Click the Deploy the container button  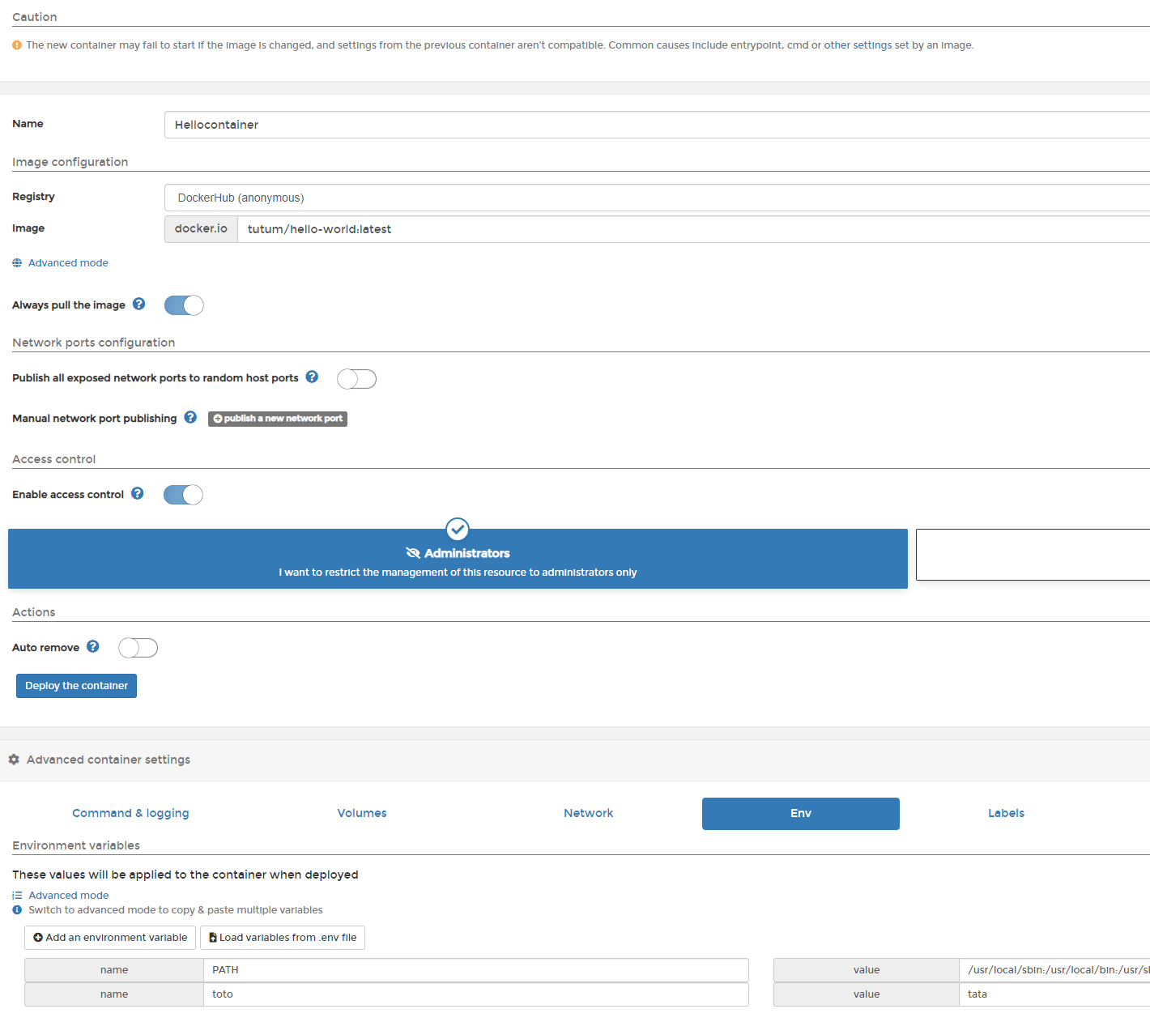[x=75, y=685]
